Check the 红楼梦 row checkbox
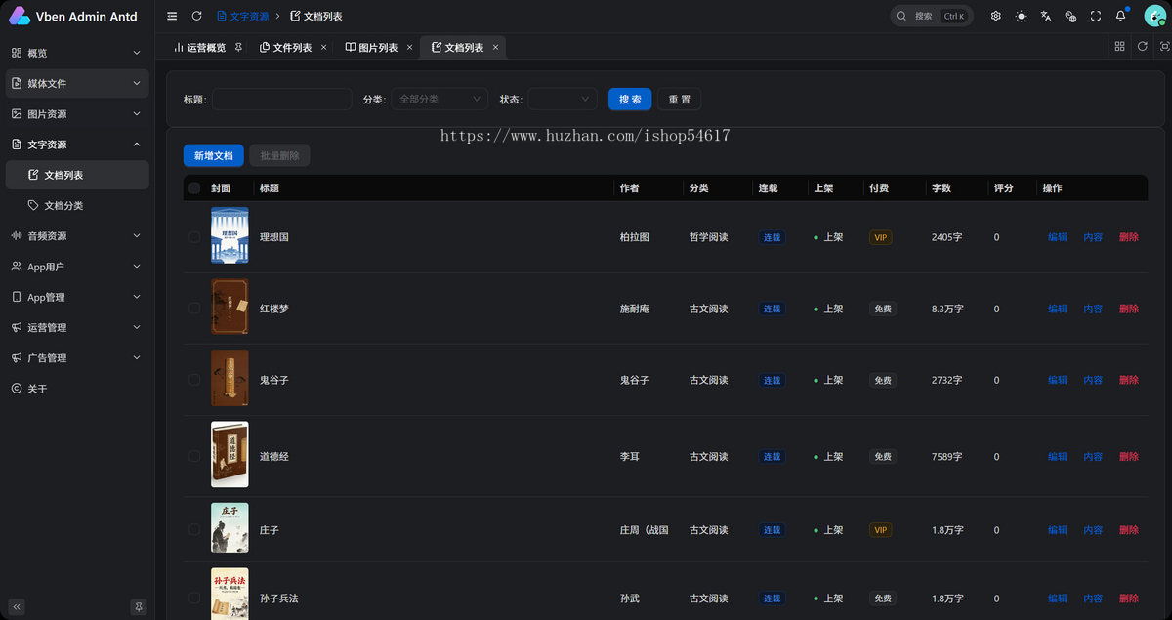 click(x=194, y=309)
